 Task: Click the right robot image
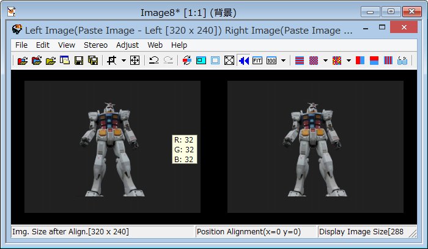[315, 147]
